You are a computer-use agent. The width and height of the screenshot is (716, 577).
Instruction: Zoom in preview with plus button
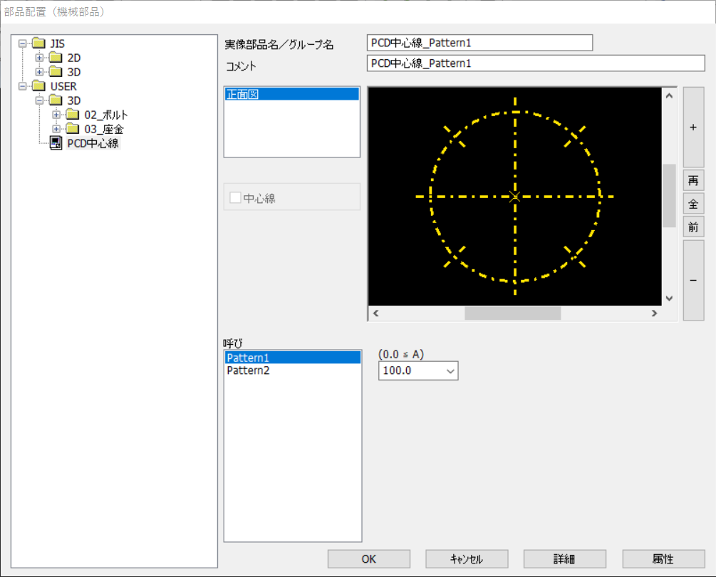click(x=693, y=127)
